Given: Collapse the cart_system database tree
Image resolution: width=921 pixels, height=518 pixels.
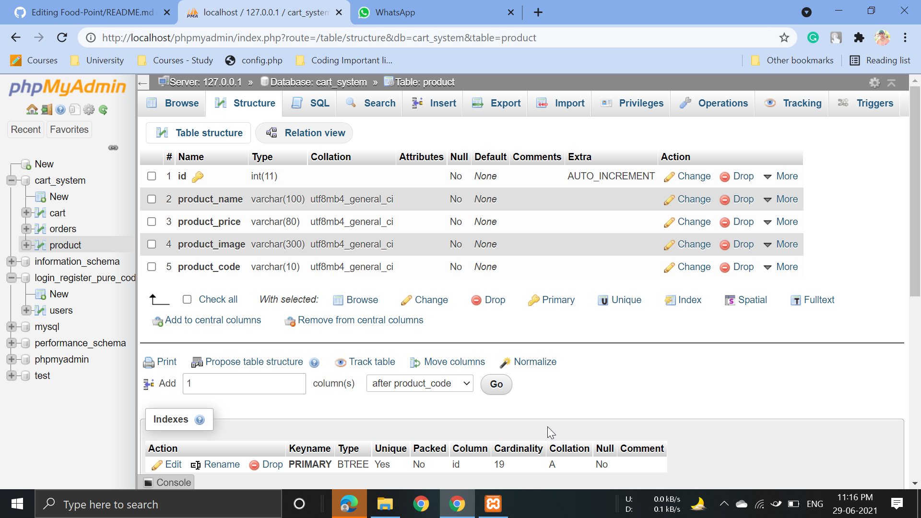Looking at the screenshot, I should [12, 180].
